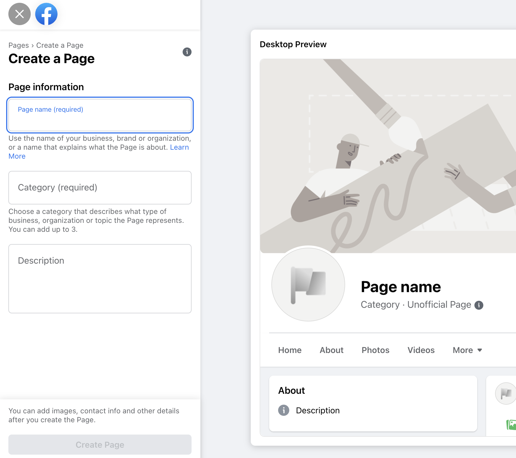Click the green photo icon at the right edge

(511, 425)
